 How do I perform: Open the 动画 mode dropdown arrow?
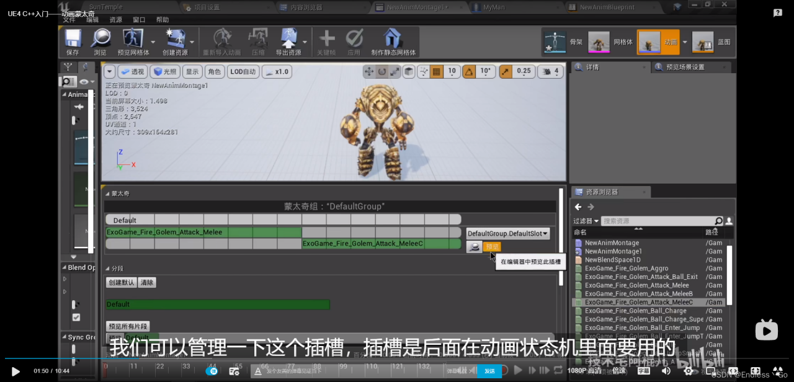(685, 42)
